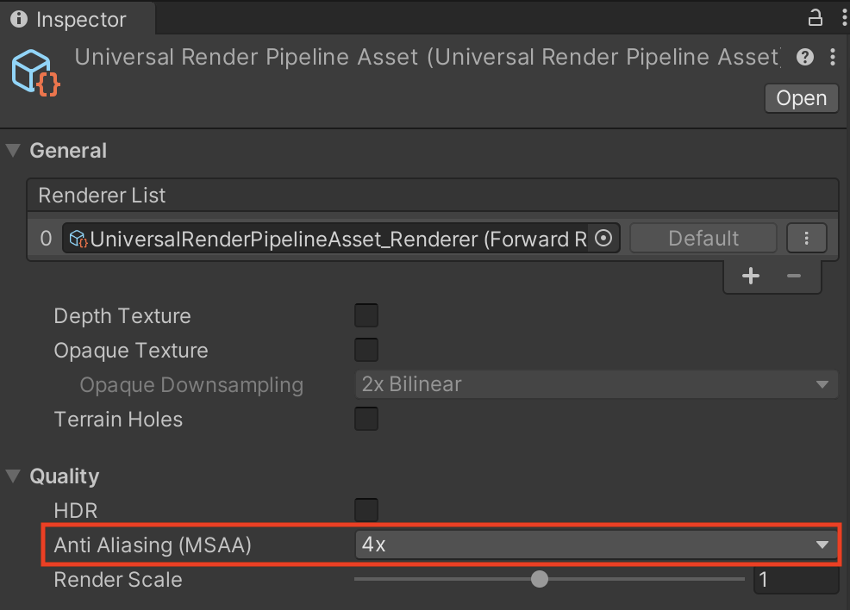
Task: Enable the Depth Texture checkbox
Action: tap(366, 316)
